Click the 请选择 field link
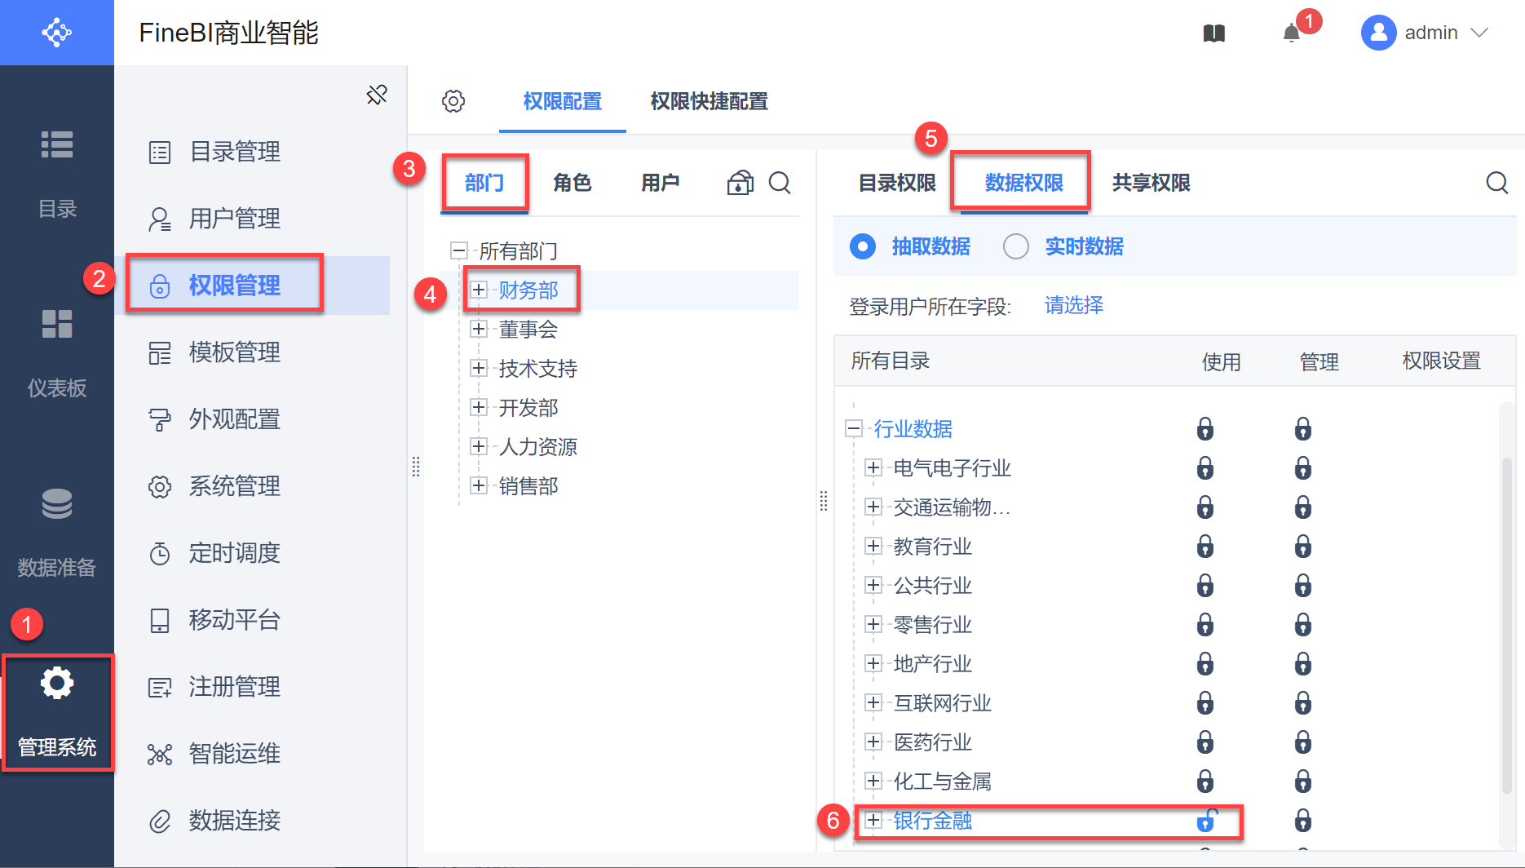Viewport: 1525px width, 868px height. [x=1074, y=305]
